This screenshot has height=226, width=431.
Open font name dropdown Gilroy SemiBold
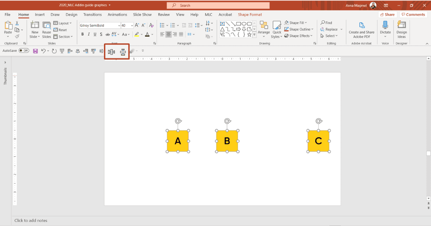pos(119,26)
